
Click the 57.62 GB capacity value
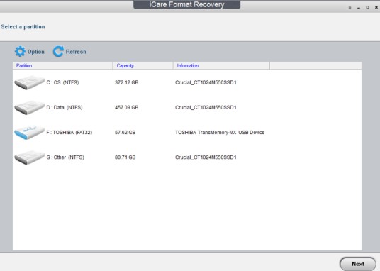[x=125, y=133]
